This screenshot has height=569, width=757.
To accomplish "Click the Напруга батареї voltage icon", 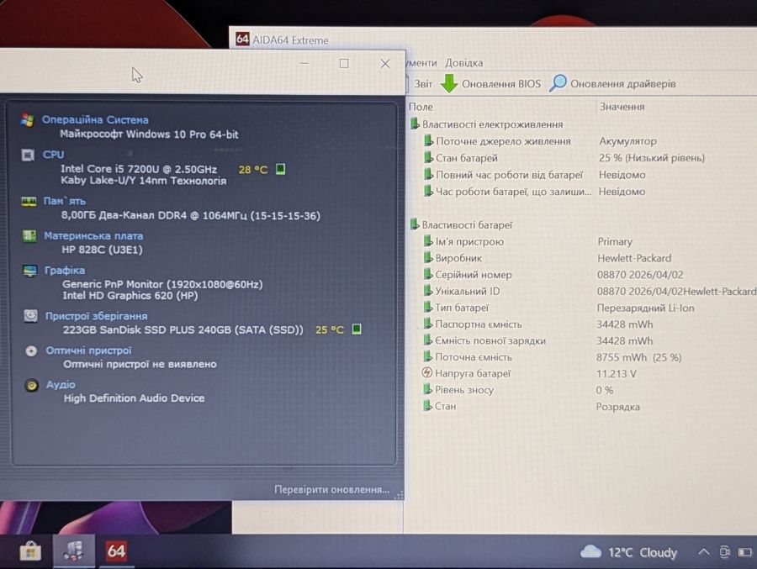I will click(426, 372).
